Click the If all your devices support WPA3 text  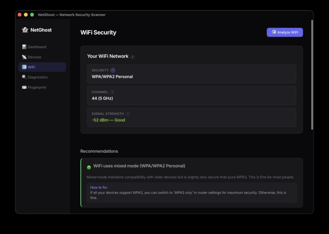click(x=188, y=195)
